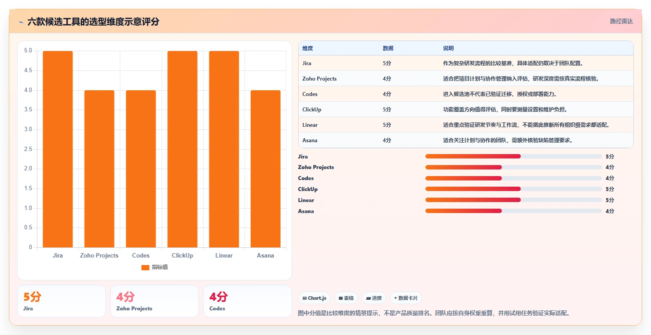The width and height of the screenshot is (651, 335).
Task: Click the Zoho Projects progress bar
Action: pos(514,167)
